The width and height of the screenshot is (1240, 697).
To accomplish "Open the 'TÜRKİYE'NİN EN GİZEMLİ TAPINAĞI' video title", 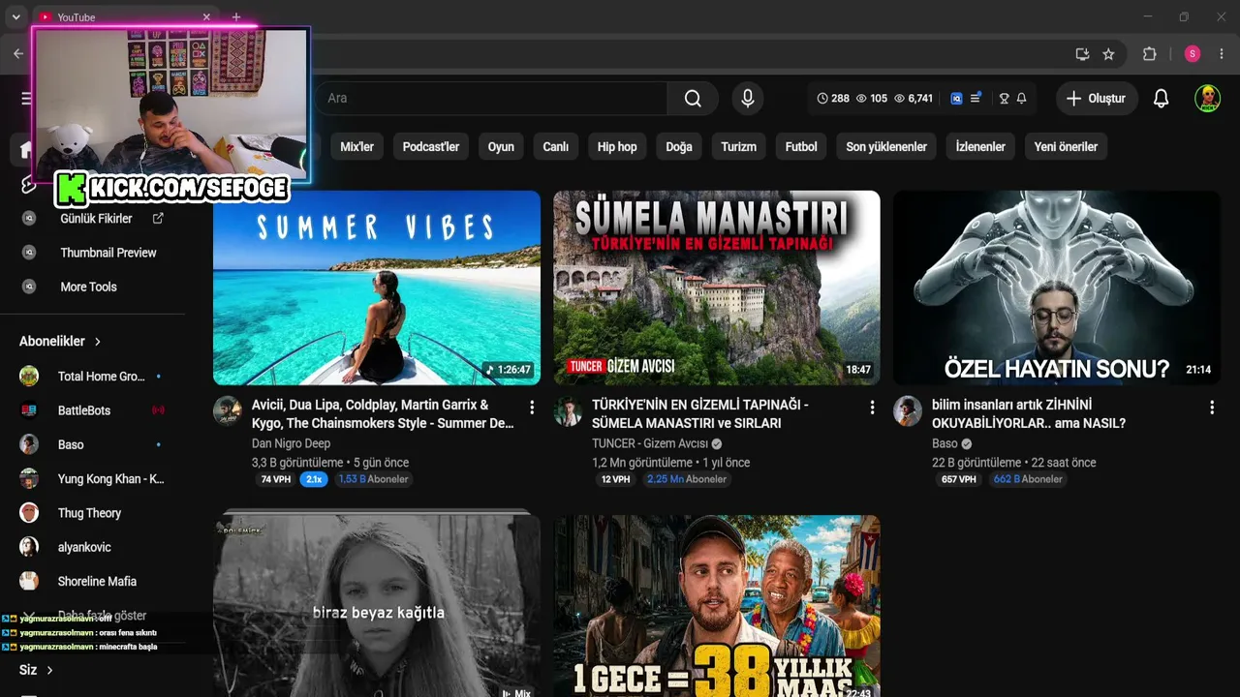I will (700, 413).
